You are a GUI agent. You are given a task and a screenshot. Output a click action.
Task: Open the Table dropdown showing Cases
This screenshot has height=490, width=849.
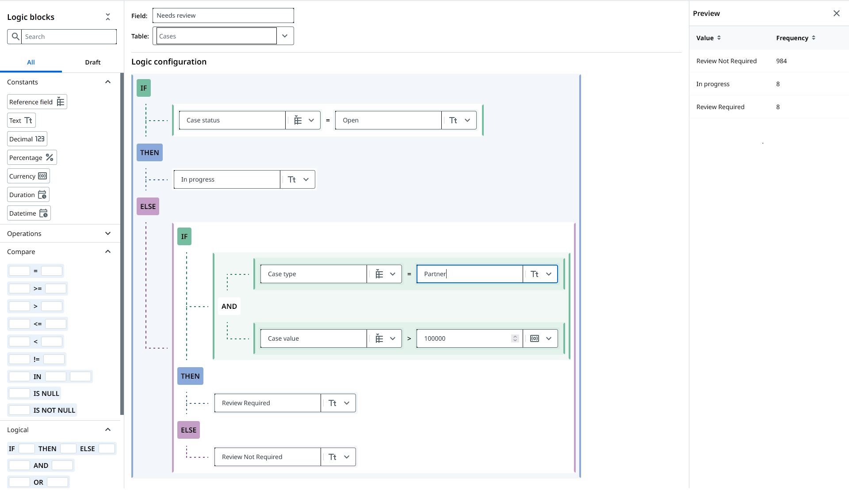[284, 36]
